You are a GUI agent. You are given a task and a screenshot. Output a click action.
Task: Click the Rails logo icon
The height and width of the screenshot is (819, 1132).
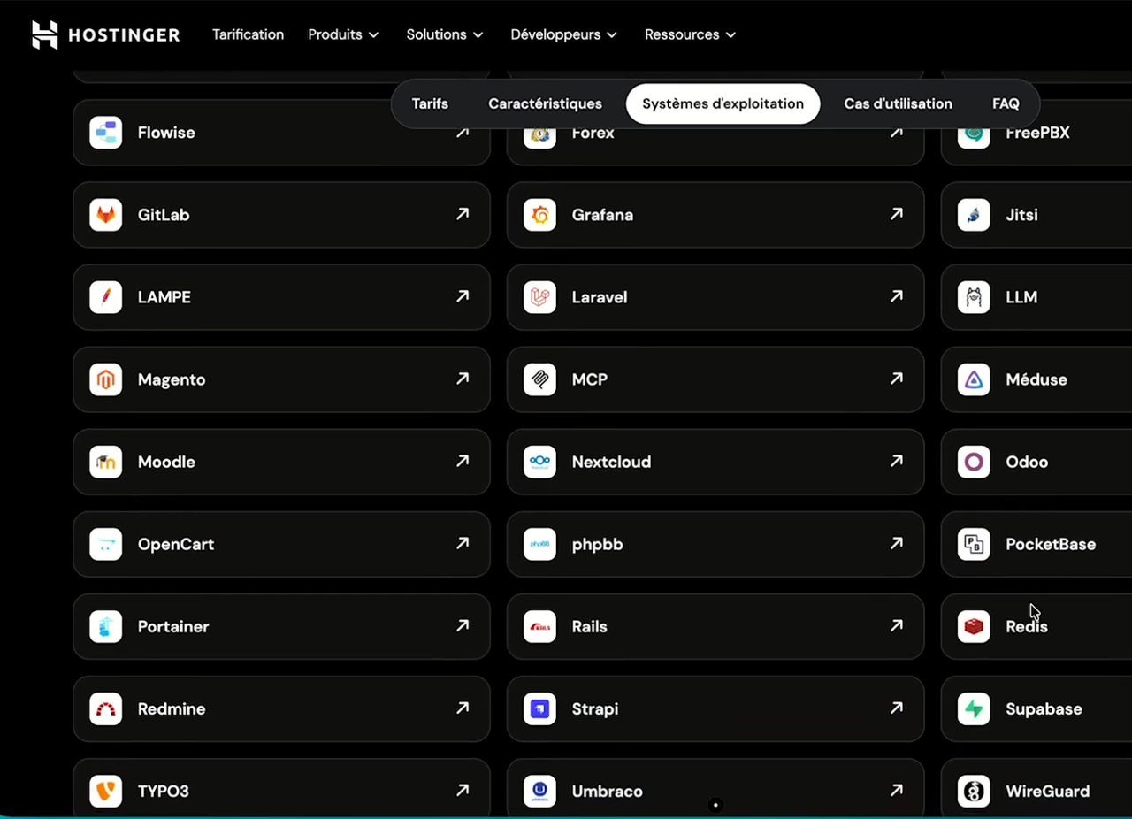point(539,626)
